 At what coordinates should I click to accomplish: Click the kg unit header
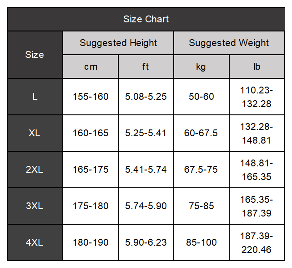tap(201, 67)
